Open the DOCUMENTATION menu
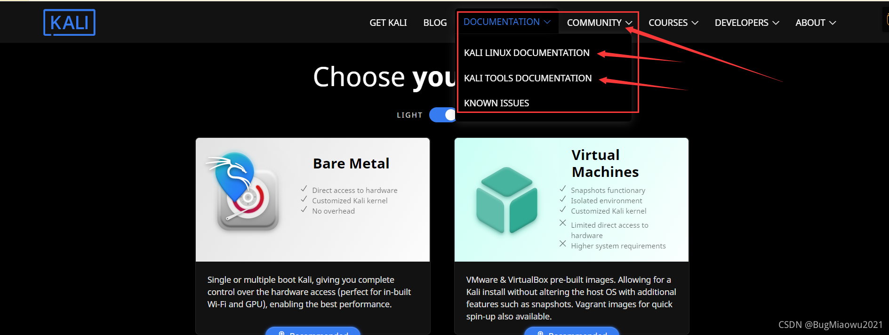 tap(507, 22)
